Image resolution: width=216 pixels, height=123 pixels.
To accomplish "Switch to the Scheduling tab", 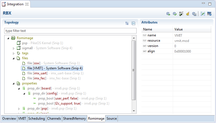I will coord(36,119).
